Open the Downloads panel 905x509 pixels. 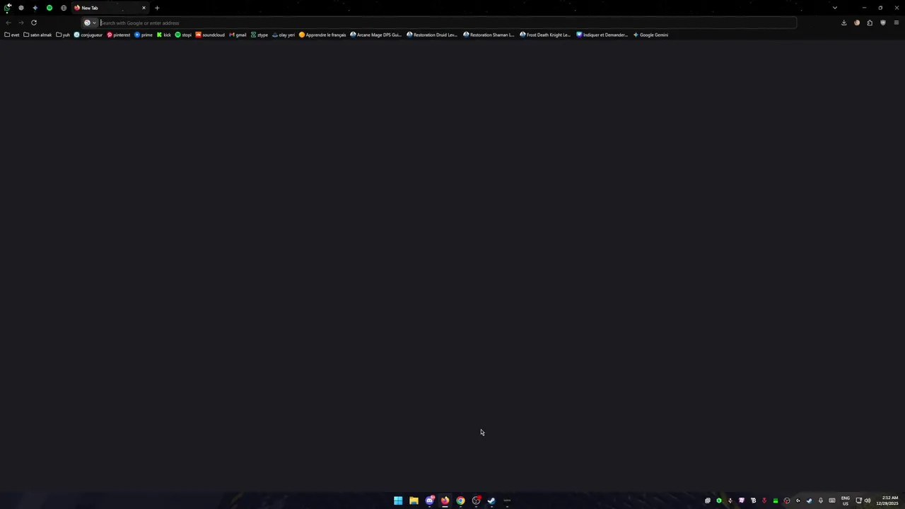843,23
